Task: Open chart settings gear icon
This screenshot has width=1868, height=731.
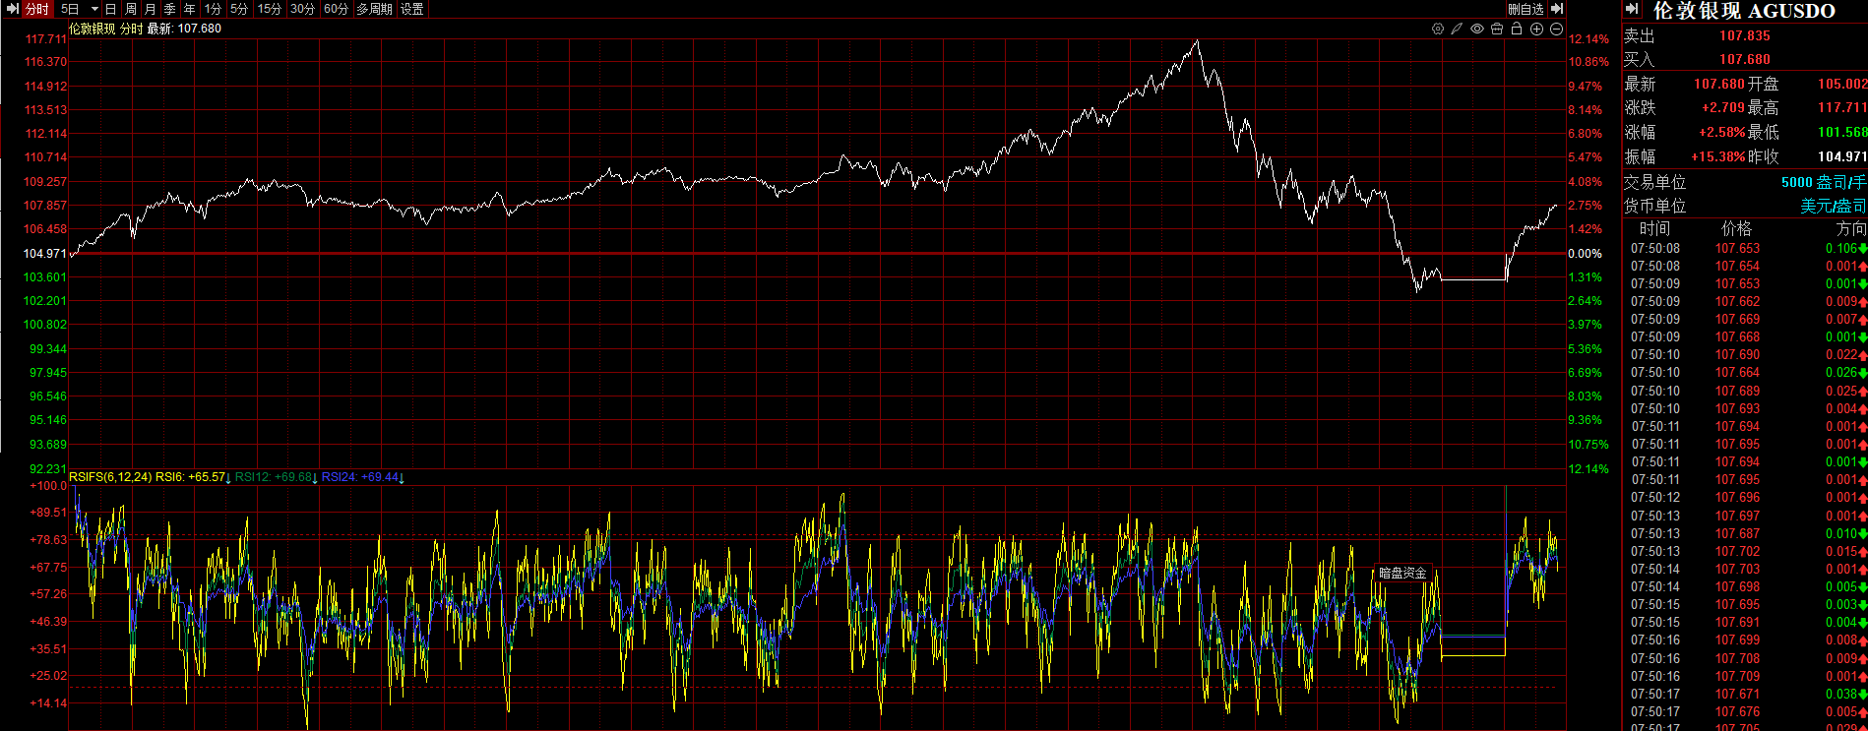Action: (x=1438, y=30)
